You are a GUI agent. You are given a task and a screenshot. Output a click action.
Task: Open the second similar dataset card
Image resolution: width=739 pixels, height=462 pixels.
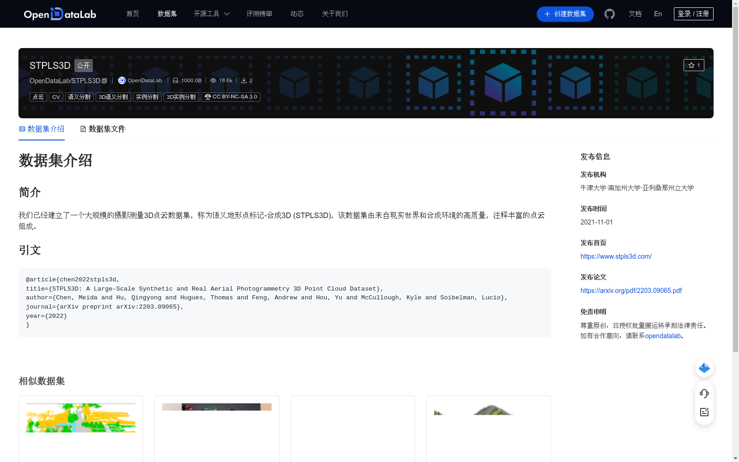(217, 429)
